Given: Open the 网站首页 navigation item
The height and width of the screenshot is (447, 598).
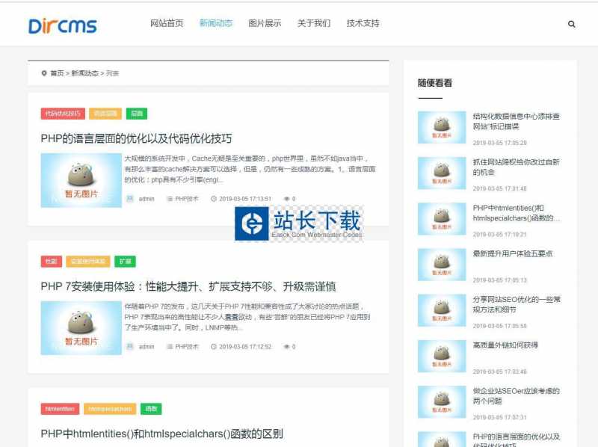Looking at the screenshot, I should (167, 23).
